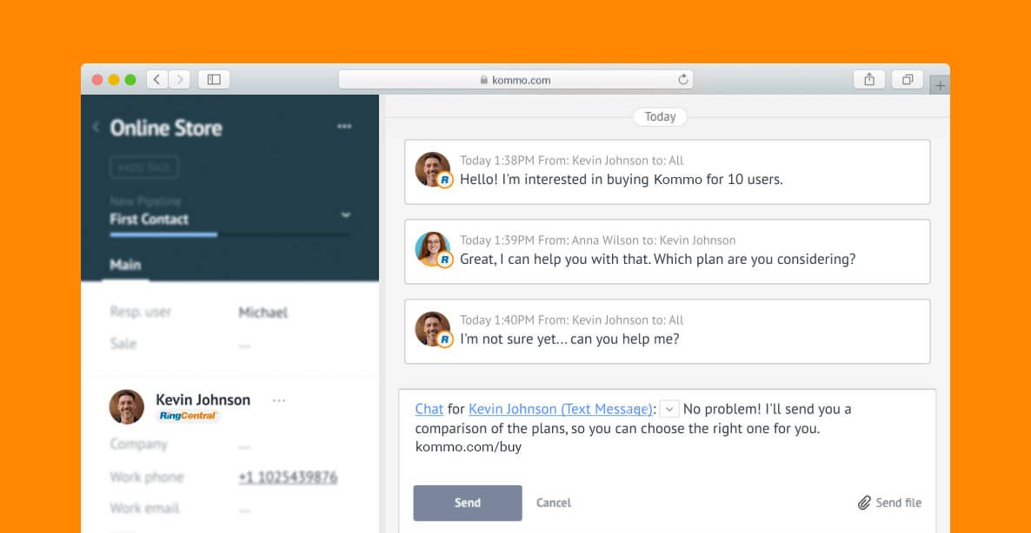Click the back chevron beside Online Store
The width and height of the screenshot is (1031, 533).
(x=96, y=128)
